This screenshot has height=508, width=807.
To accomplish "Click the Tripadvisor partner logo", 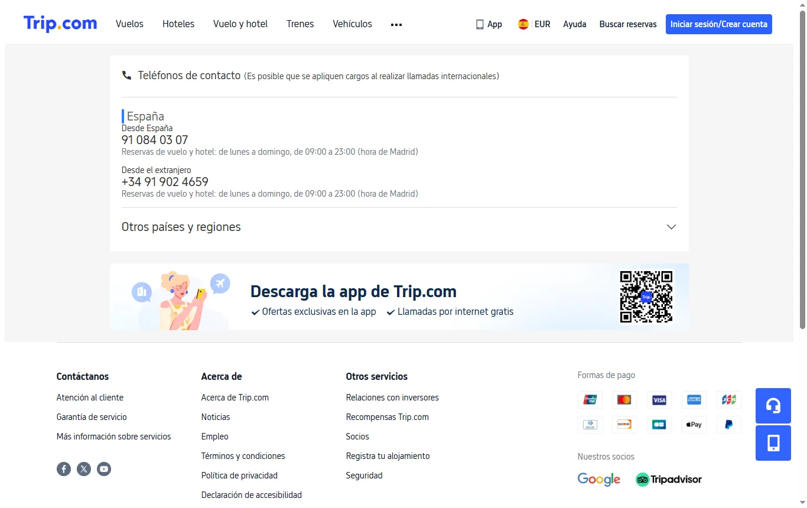I will [x=669, y=479].
